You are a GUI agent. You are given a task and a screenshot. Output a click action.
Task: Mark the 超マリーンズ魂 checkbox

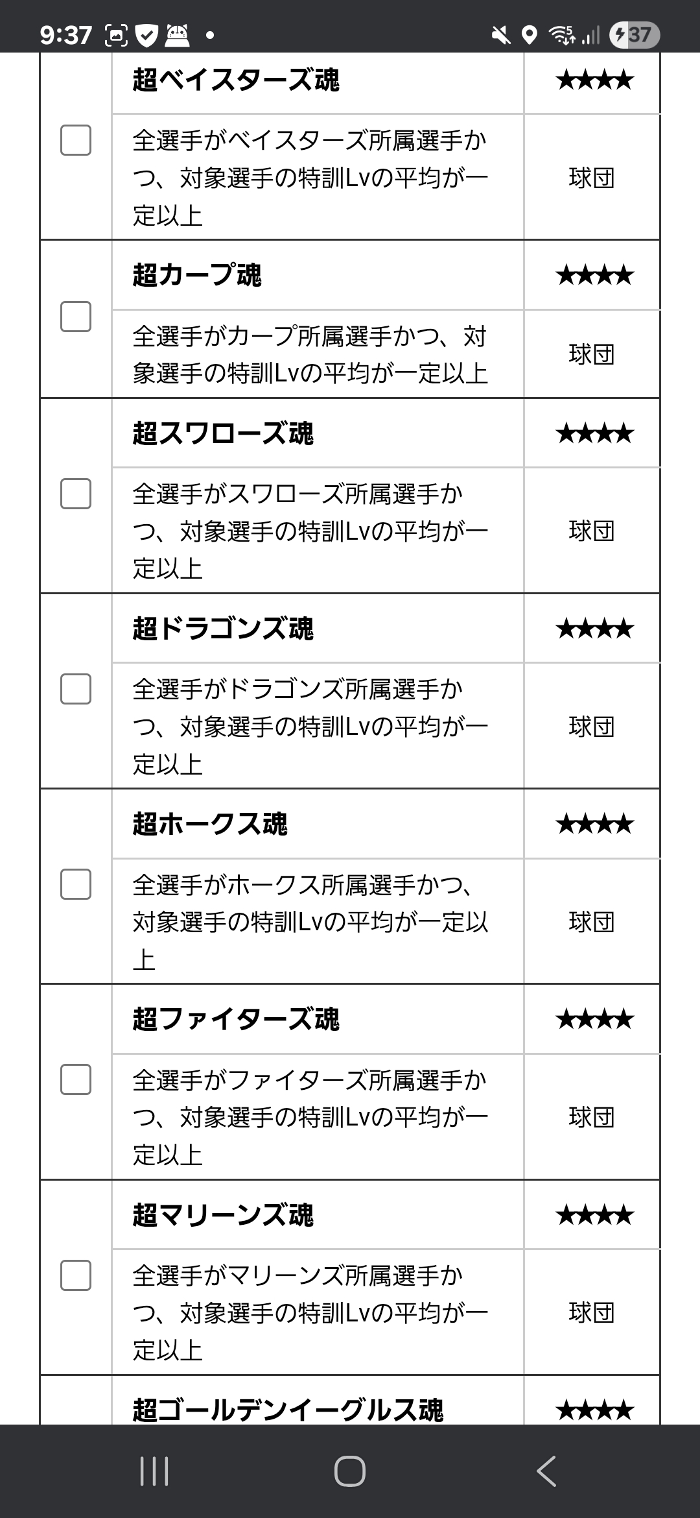pos(76,1275)
